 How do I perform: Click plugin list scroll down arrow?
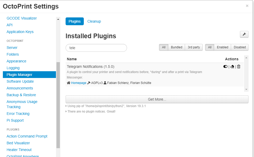coord(246,89)
